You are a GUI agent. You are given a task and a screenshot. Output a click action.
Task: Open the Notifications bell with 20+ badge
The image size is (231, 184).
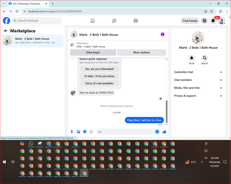[x=213, y=21]
